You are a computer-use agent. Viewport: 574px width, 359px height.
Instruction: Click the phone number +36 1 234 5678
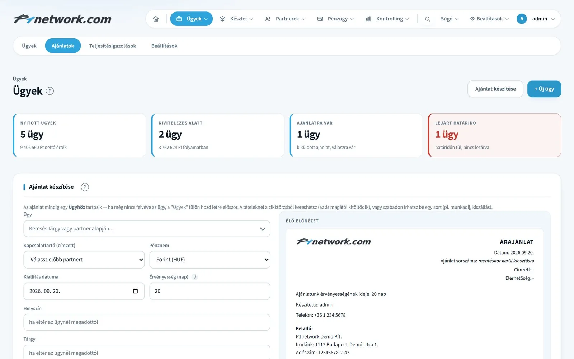click(x=330, y=315)
